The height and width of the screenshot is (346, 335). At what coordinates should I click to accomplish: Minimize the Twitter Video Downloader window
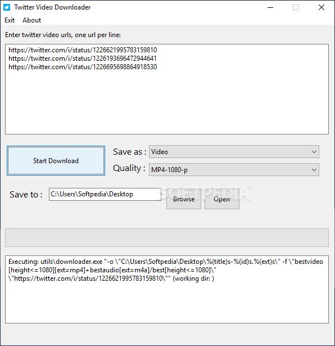pyautogui.click(x=270, y=7)
